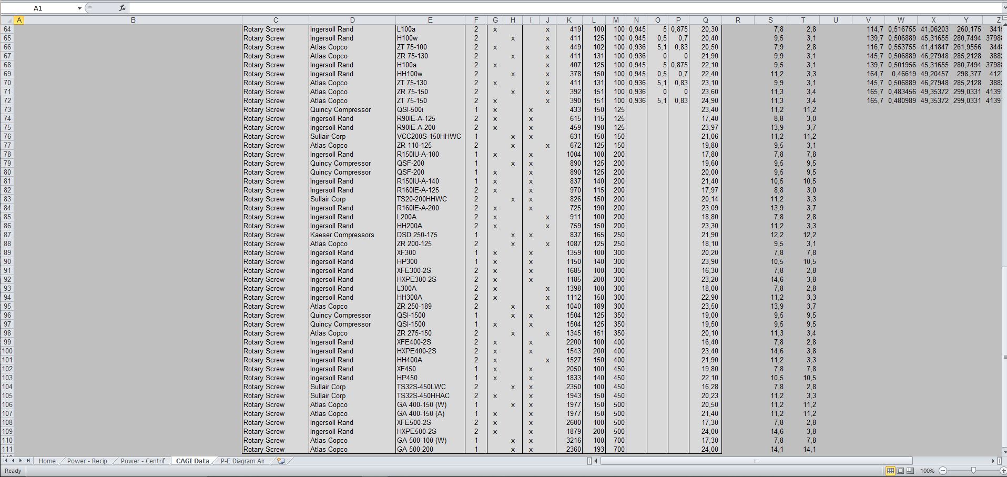Show next sheet tab using navigation arrow
This screenshot has width=1007, height=477.
point(21,461)
